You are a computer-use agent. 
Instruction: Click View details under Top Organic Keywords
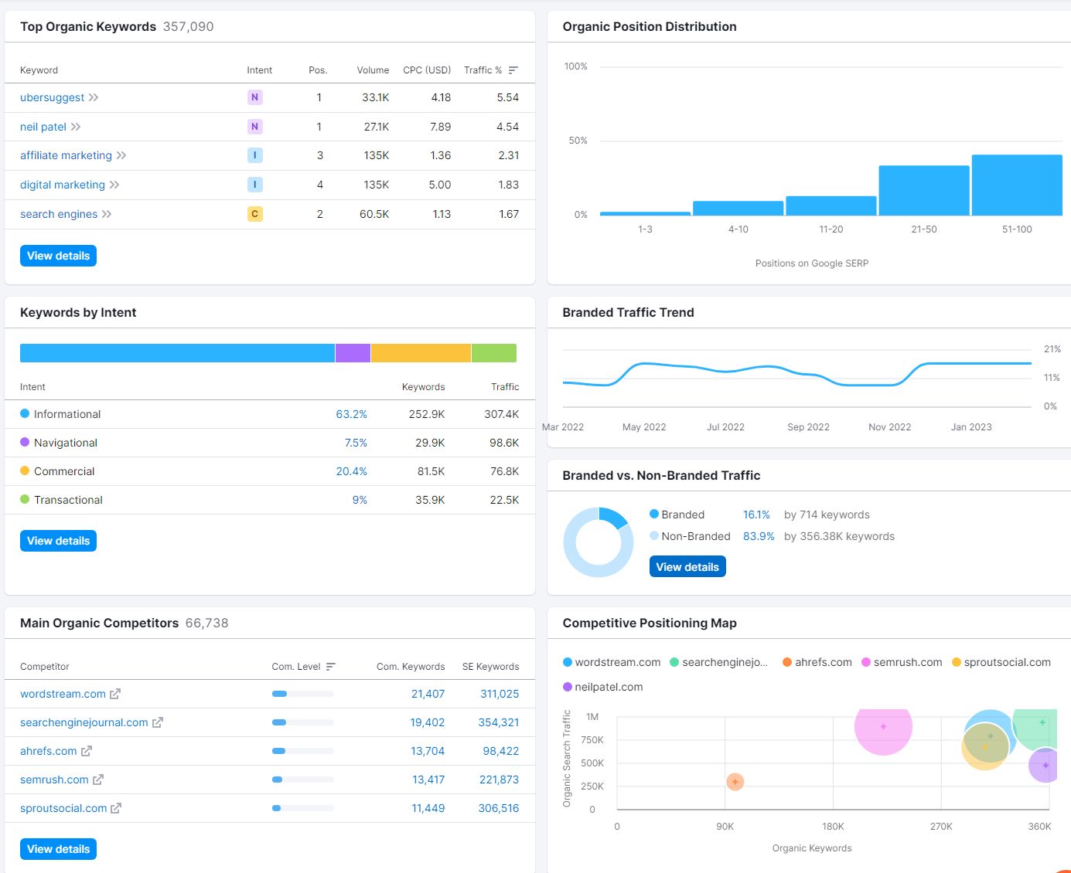58,255
